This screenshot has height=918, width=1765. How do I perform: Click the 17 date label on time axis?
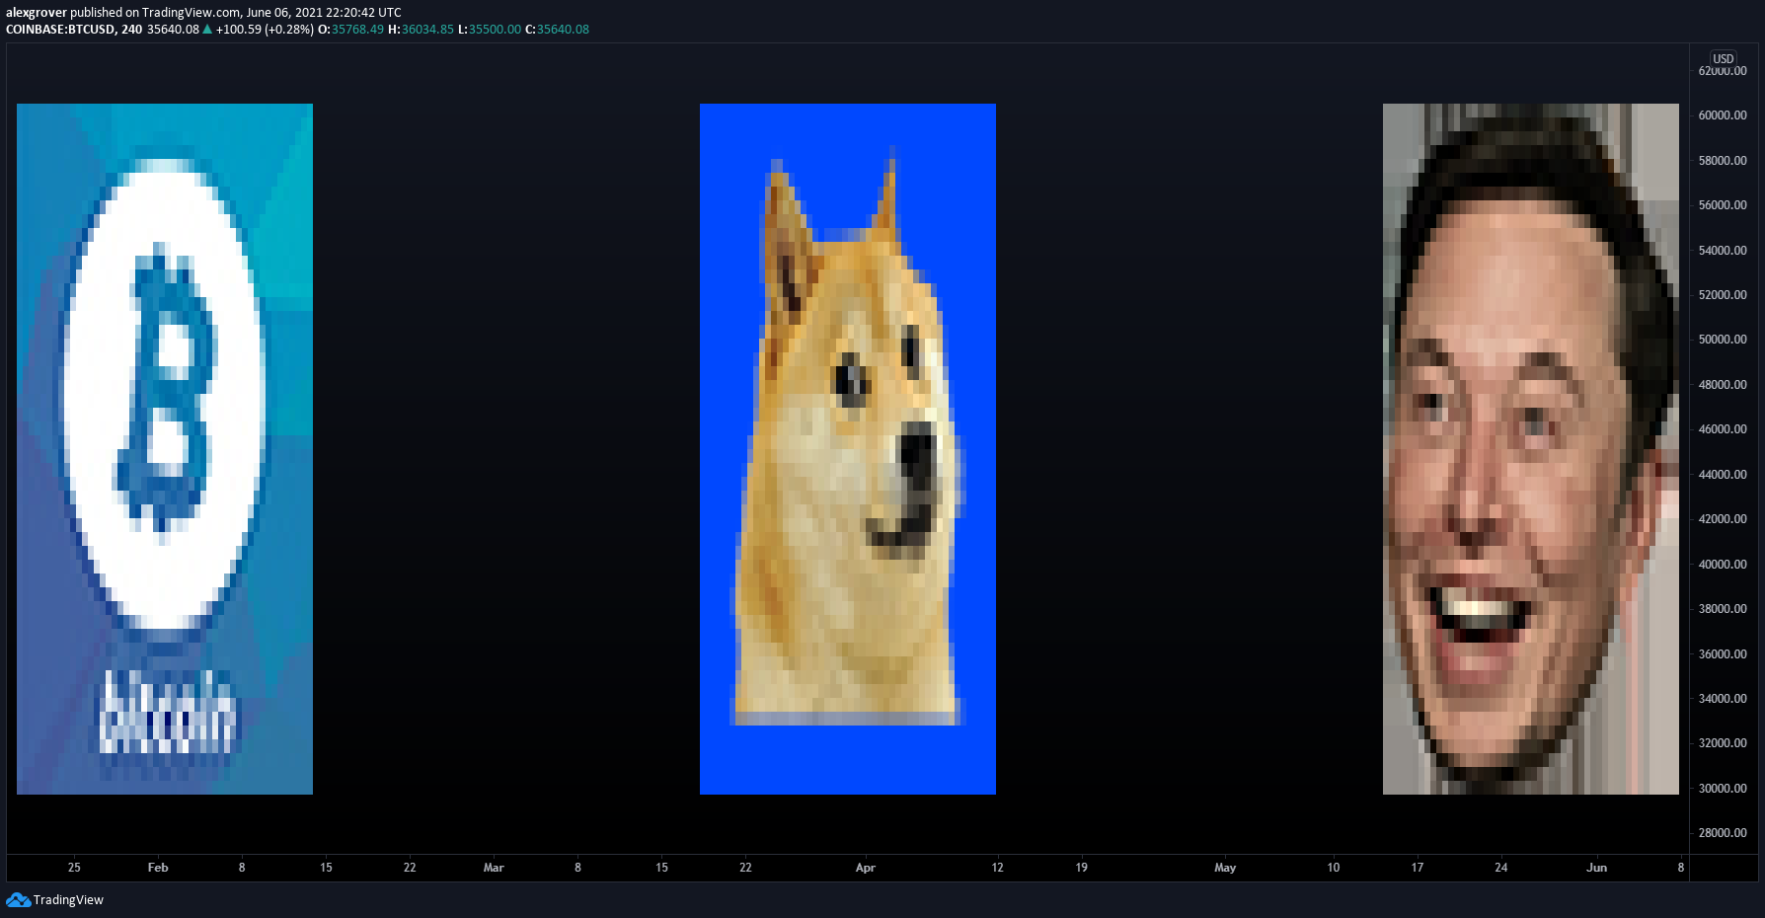pos(1418,868)
